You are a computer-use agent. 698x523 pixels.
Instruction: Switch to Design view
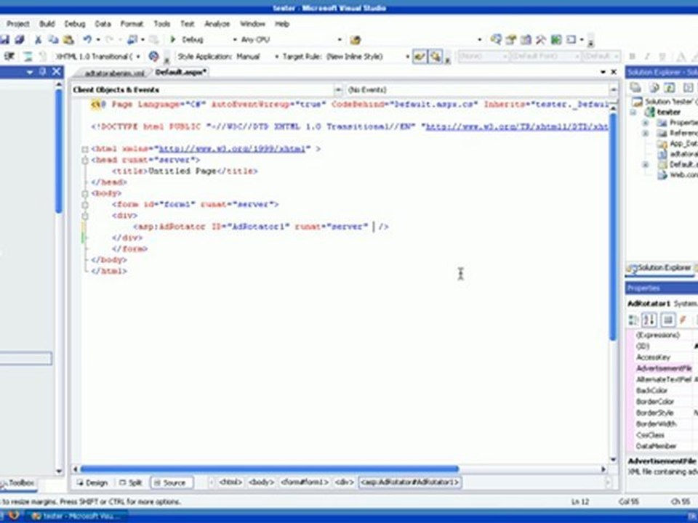coord(92,482)
